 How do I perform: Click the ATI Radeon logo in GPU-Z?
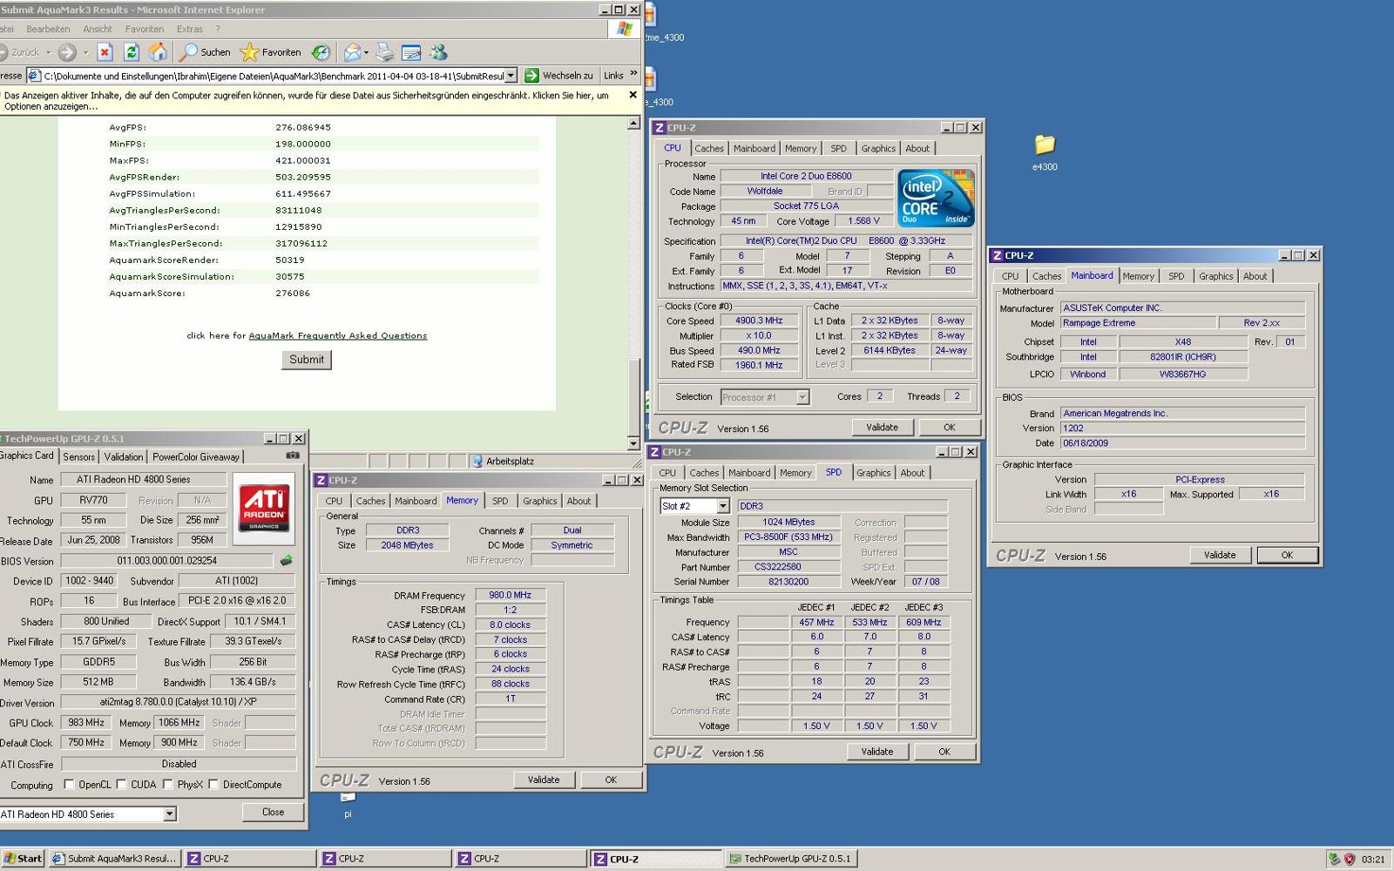tap(264, 508)
